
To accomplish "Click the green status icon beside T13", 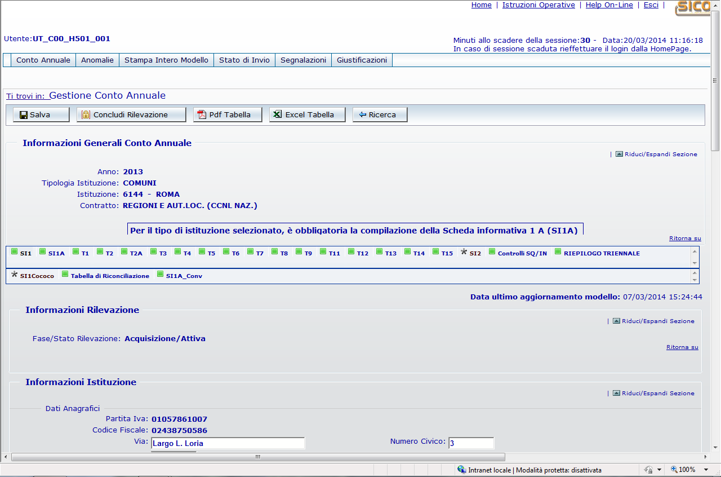I will click(380, 251).
